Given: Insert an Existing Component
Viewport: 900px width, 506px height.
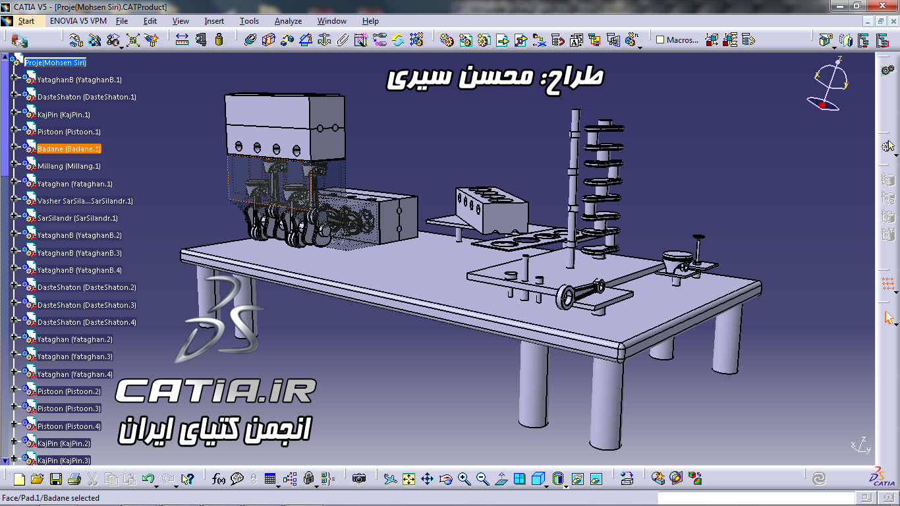Looking at the screenshot, I should (x=503, y=40).
